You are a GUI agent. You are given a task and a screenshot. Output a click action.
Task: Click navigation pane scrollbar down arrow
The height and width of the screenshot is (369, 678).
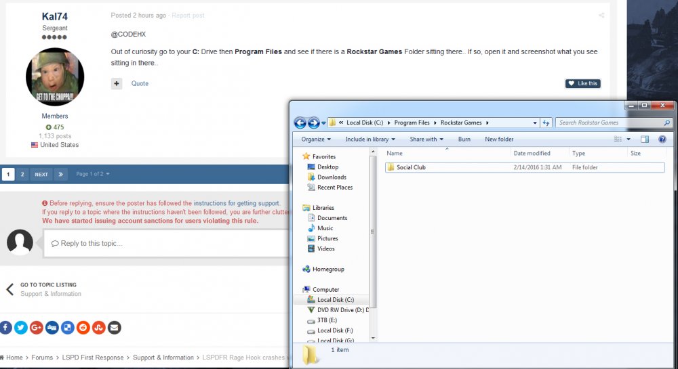coord(373,339)
